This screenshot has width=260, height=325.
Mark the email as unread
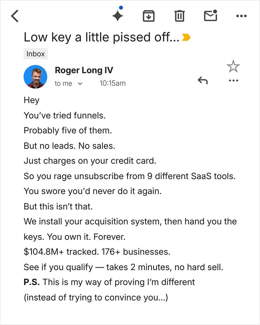pos(211,15)
